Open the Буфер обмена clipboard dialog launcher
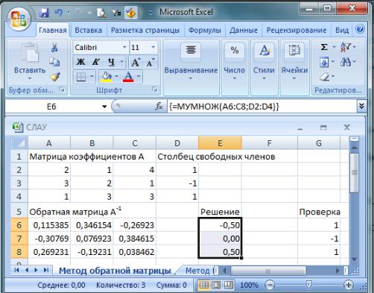This screenshot has width=374, height=293. pos(62,89)
